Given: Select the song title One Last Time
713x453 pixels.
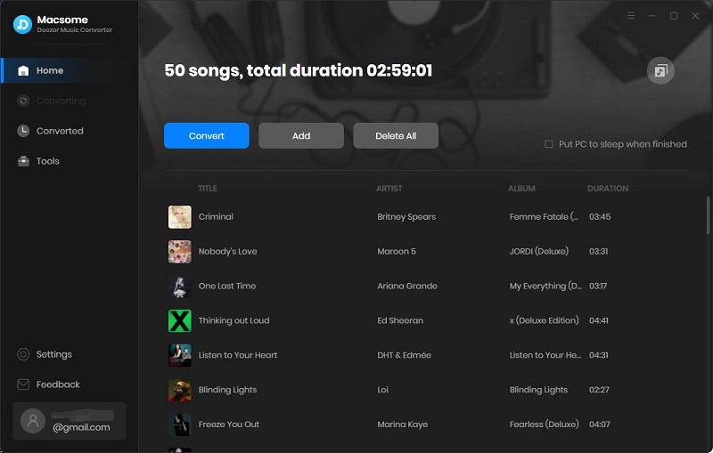Looking at the screenshot, I should 227,286.
